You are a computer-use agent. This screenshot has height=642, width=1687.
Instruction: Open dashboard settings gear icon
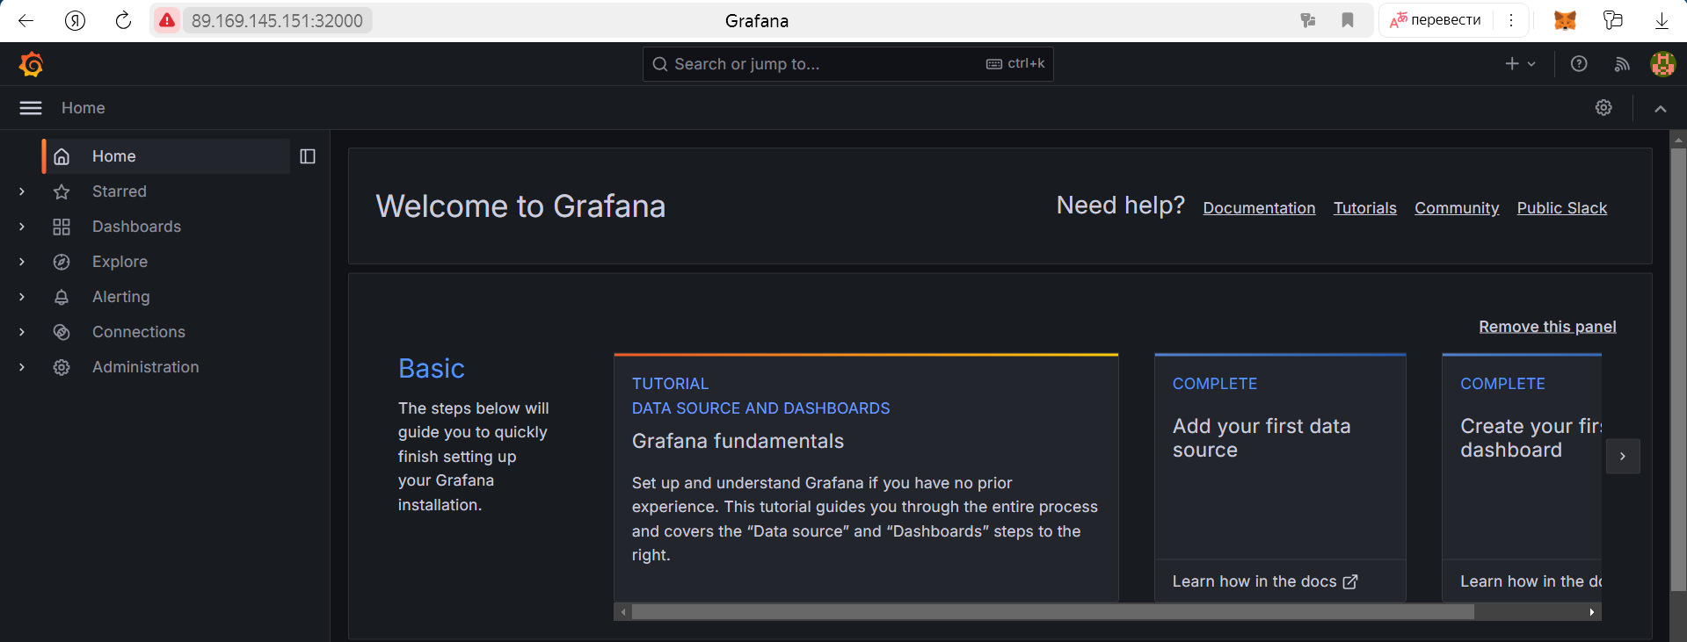coord(1603,108)
